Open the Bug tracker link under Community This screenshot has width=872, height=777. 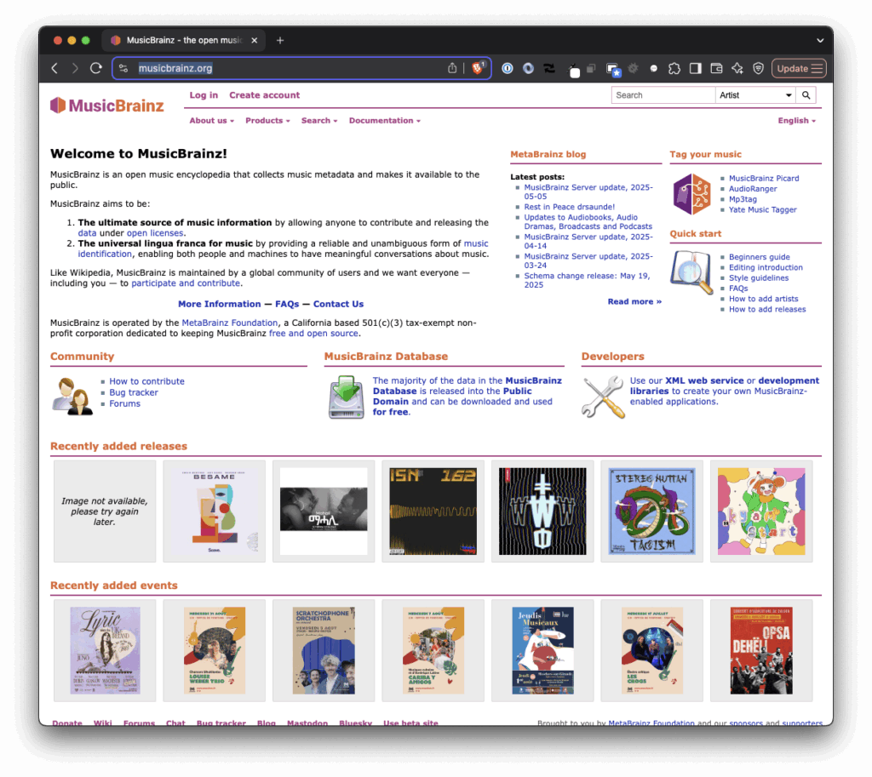[x=134, y=392]
